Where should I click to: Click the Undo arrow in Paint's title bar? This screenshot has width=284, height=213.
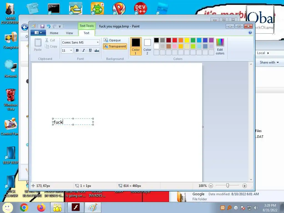tap(49, 26)
